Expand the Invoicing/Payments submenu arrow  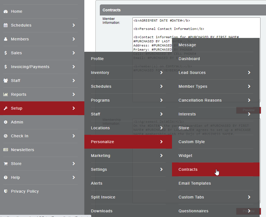74,67
